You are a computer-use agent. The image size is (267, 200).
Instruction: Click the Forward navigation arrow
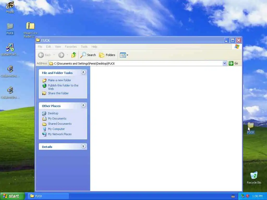[x=61, y=55]
